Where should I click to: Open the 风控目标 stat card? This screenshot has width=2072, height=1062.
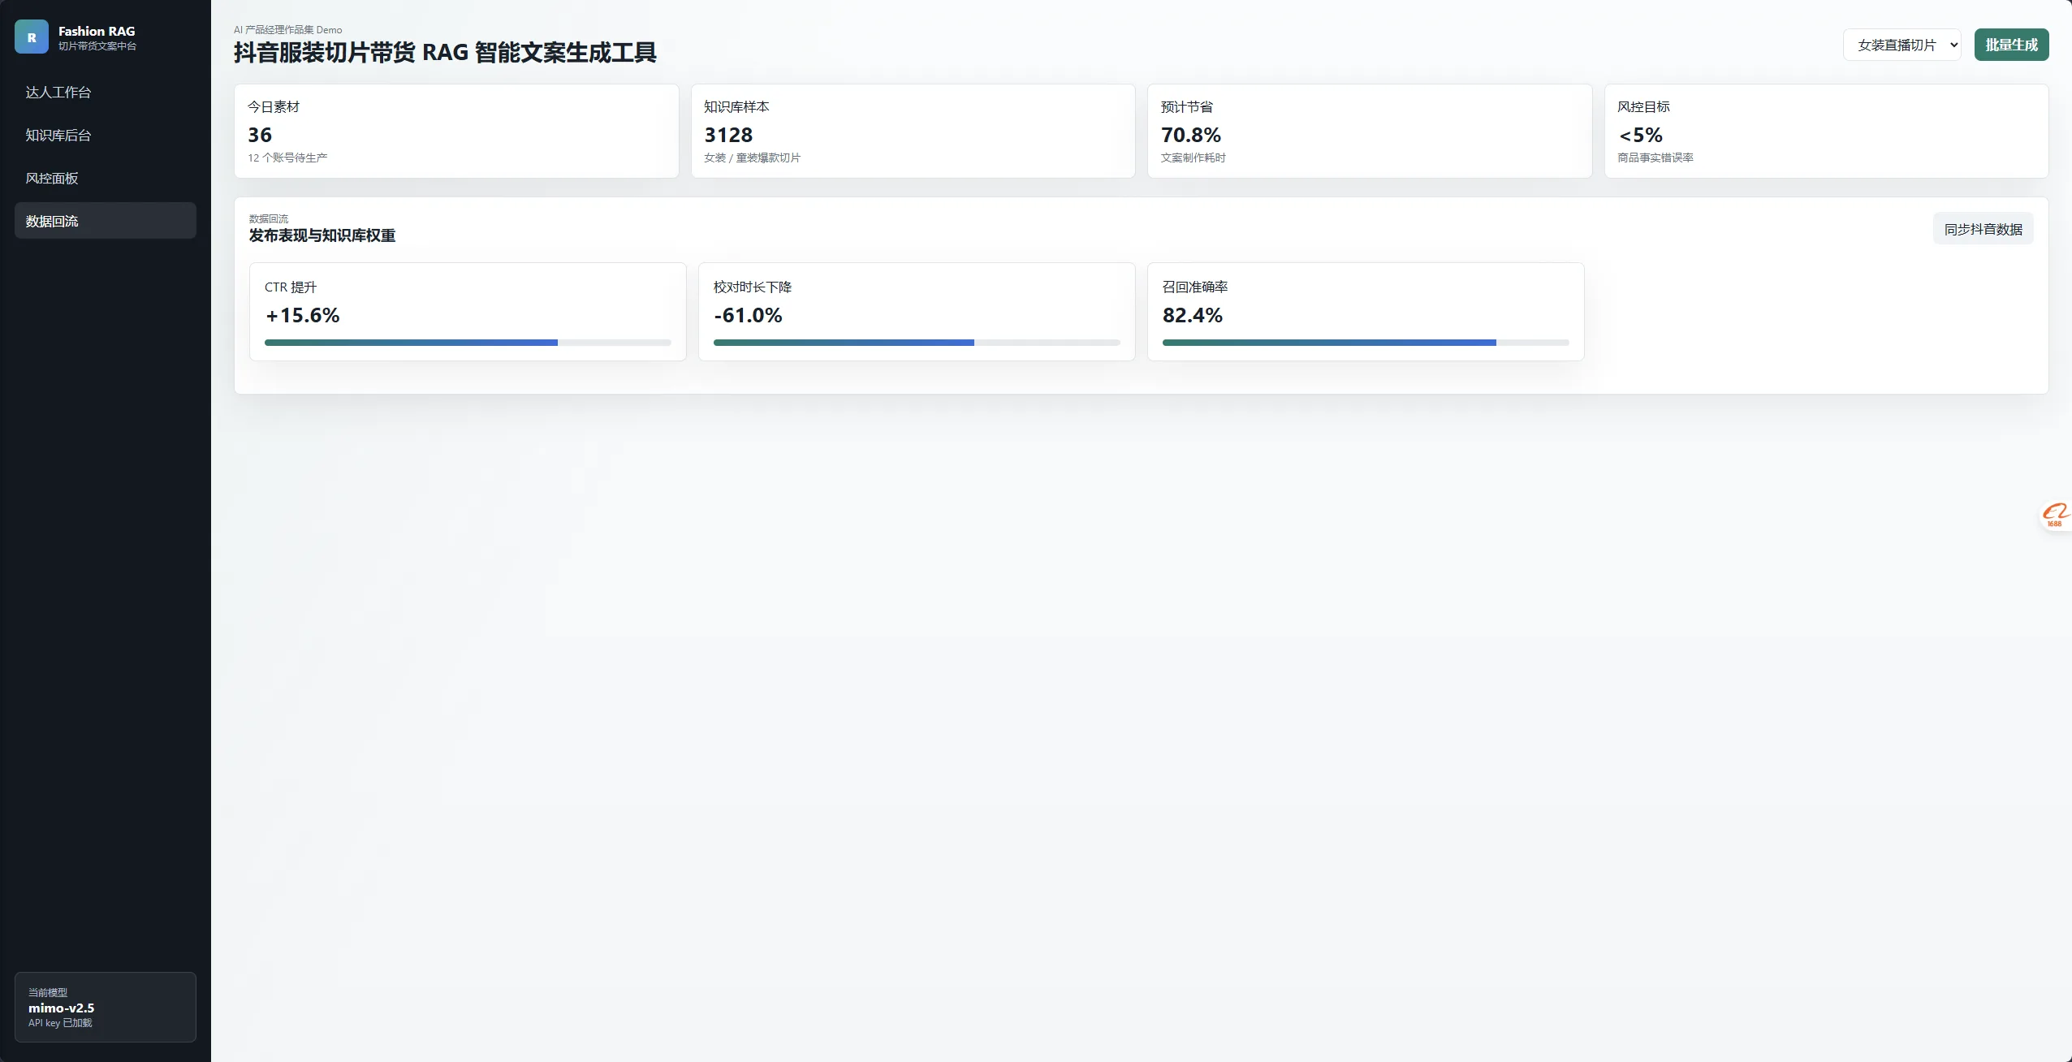(x=1826, y=131)
